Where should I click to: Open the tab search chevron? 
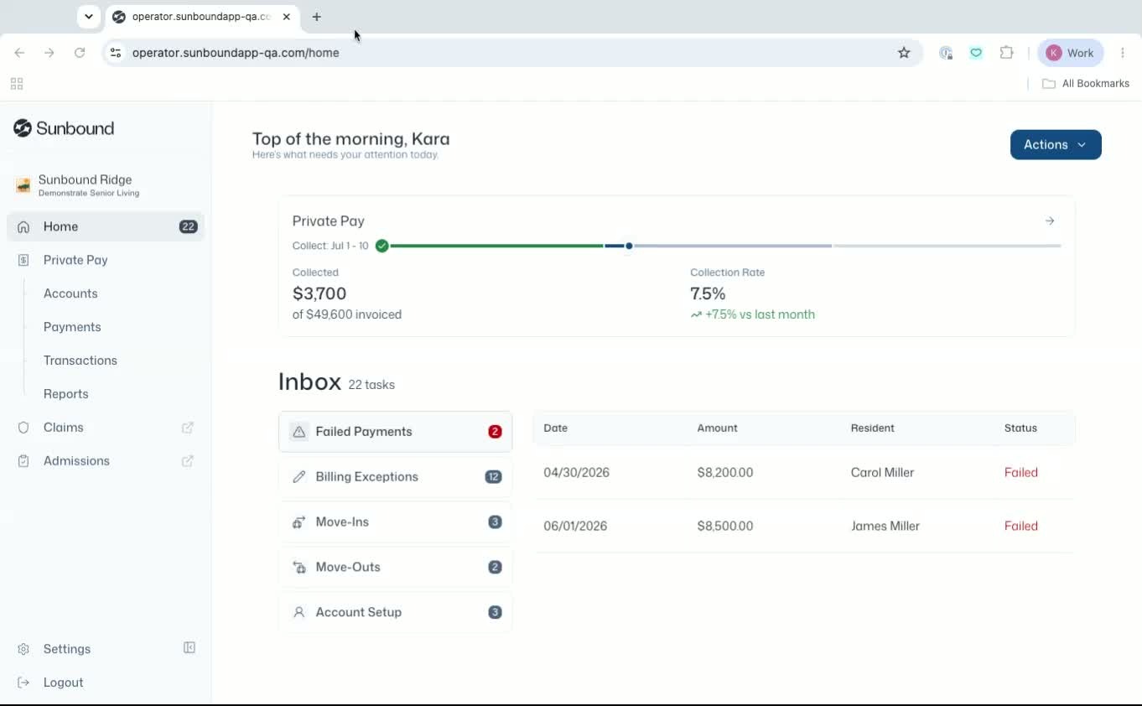89,17
